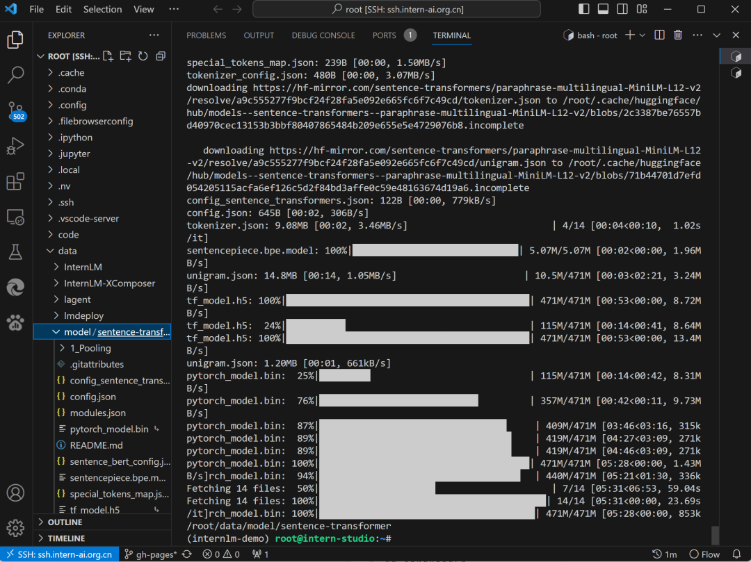Open the Manage gear menu
Viewport: 751px width, 562px height.
15,528
